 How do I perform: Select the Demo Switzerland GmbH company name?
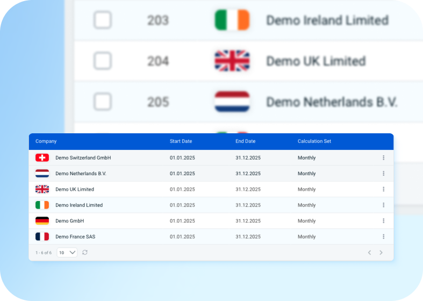83,158
